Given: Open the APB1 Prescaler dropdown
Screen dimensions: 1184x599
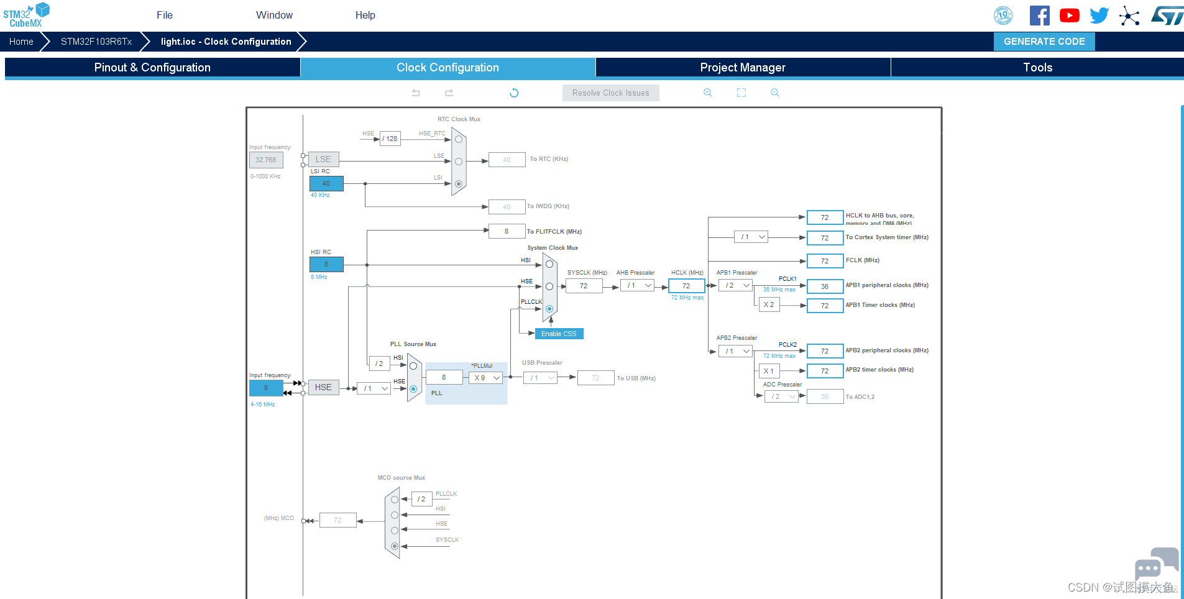Looking at the screenshot, I should 736,286.
